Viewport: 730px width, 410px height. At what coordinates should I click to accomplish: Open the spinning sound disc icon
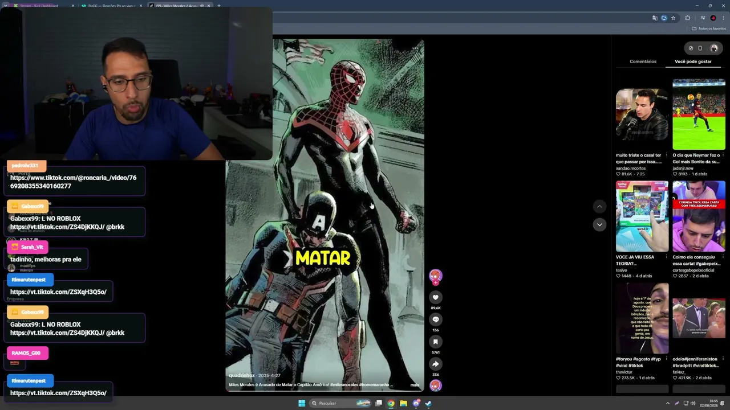[x=435, y=386]
